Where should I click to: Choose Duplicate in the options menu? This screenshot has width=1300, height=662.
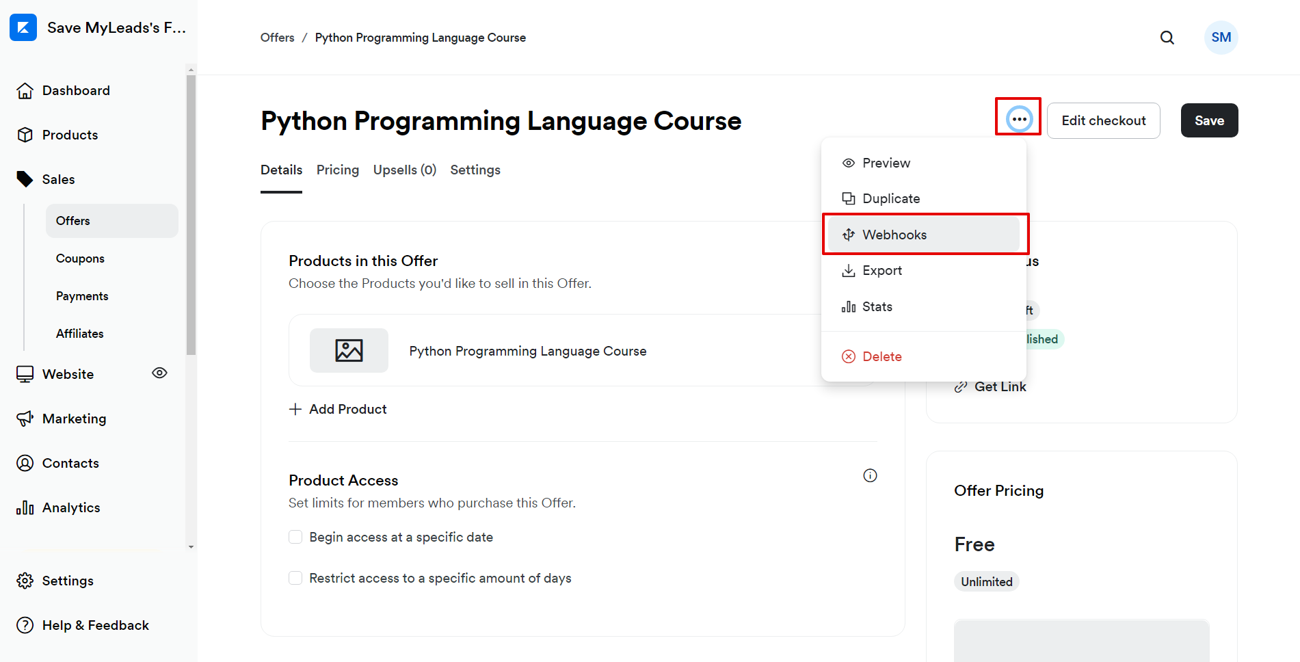point(923,198)
